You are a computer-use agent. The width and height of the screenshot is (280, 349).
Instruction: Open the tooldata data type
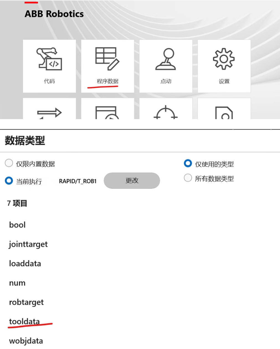pos(24,322)
